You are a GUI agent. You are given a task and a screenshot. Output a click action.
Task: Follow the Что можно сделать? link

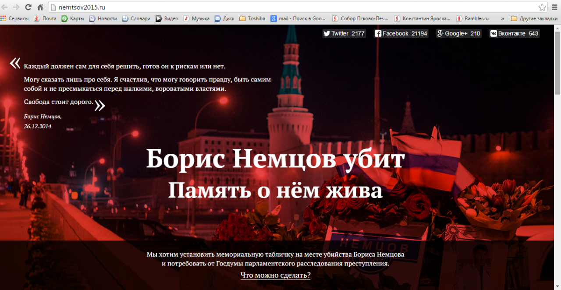[x=275, y=275]
